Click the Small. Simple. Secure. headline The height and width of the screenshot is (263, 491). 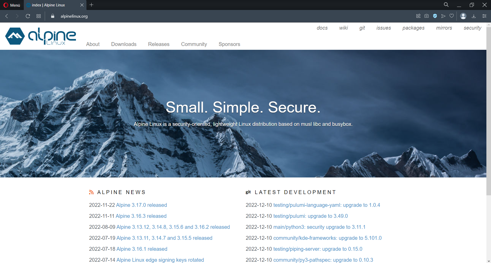point(243,107)
